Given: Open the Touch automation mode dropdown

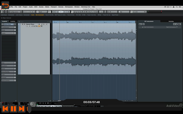Looking at the screenshot, I should 42,12.
